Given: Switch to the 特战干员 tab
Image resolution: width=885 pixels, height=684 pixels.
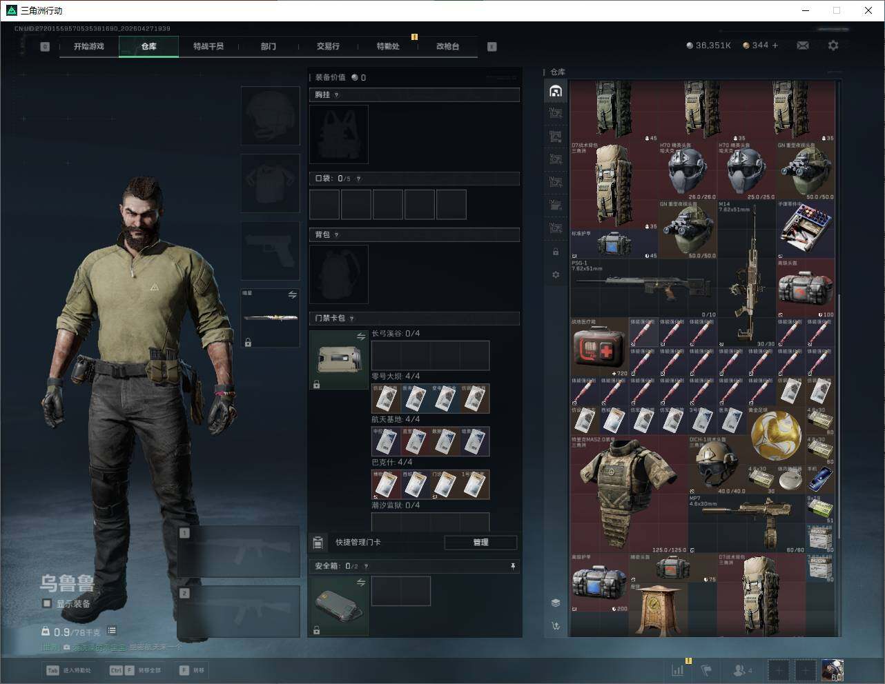Looking at the screenshot, I should click(x=208, y=46).
